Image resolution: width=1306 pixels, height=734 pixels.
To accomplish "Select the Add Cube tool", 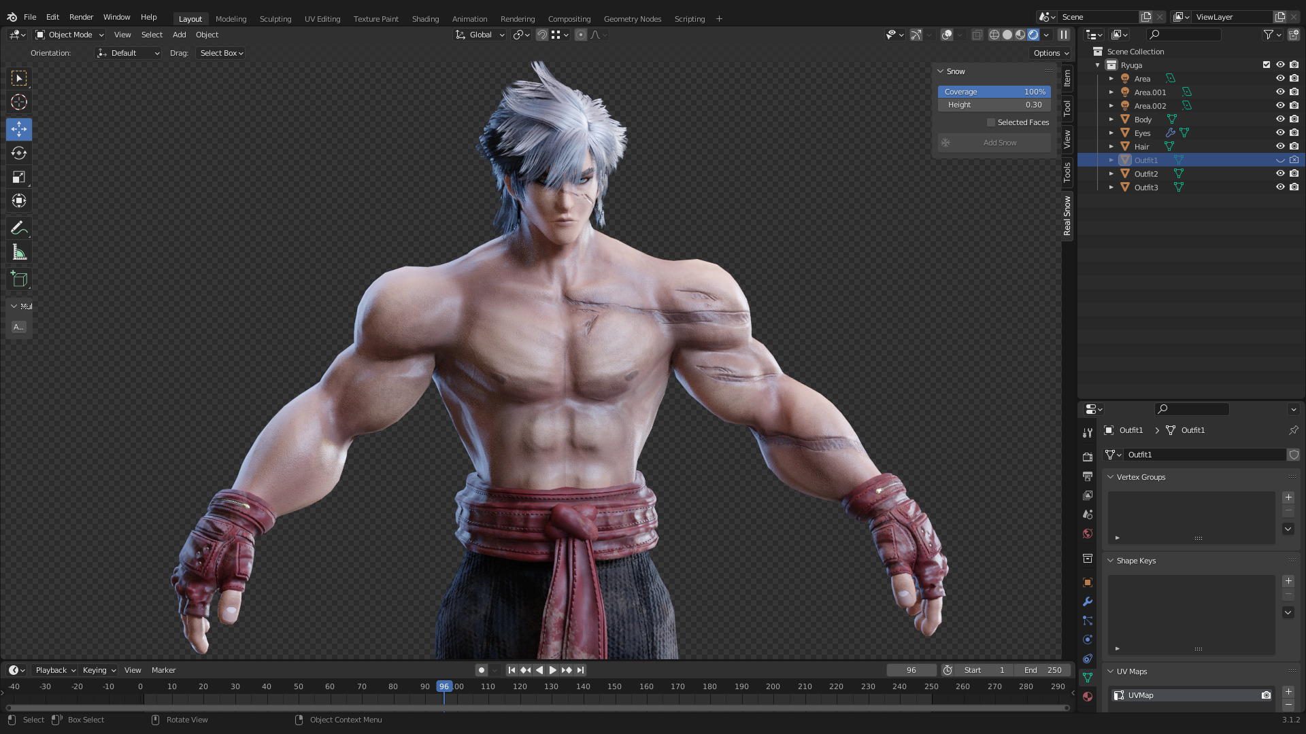I will (19, 279).
